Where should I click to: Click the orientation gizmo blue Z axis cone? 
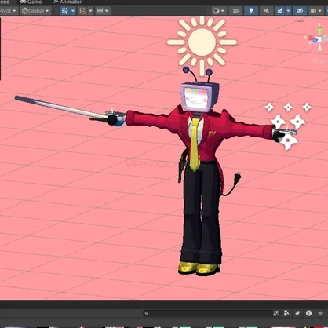pyautogui.click(x=315, y=41)
